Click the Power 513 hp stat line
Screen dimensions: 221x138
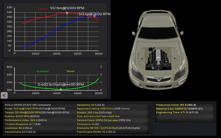(36, 109)
